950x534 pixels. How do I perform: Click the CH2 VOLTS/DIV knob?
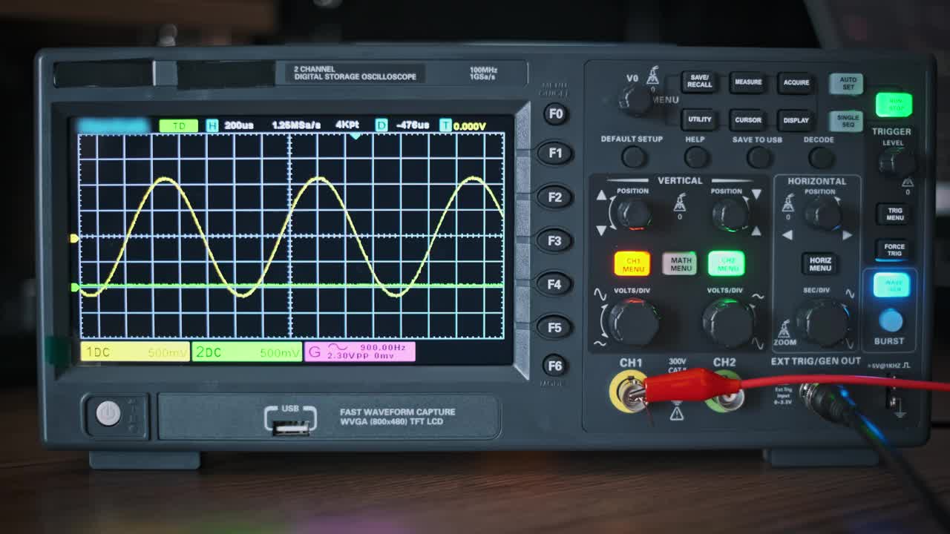coord(728,321)
